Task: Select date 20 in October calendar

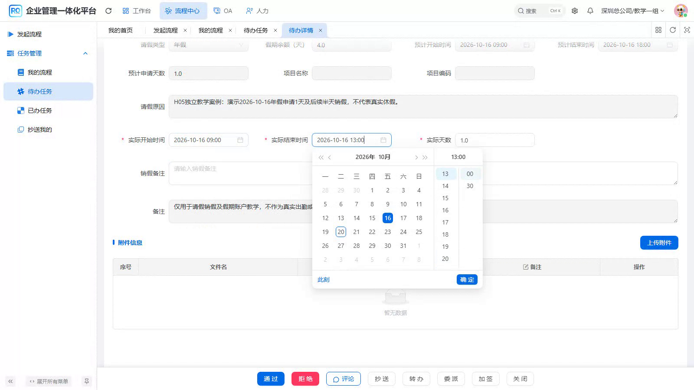Action: [x=341, y=232]
